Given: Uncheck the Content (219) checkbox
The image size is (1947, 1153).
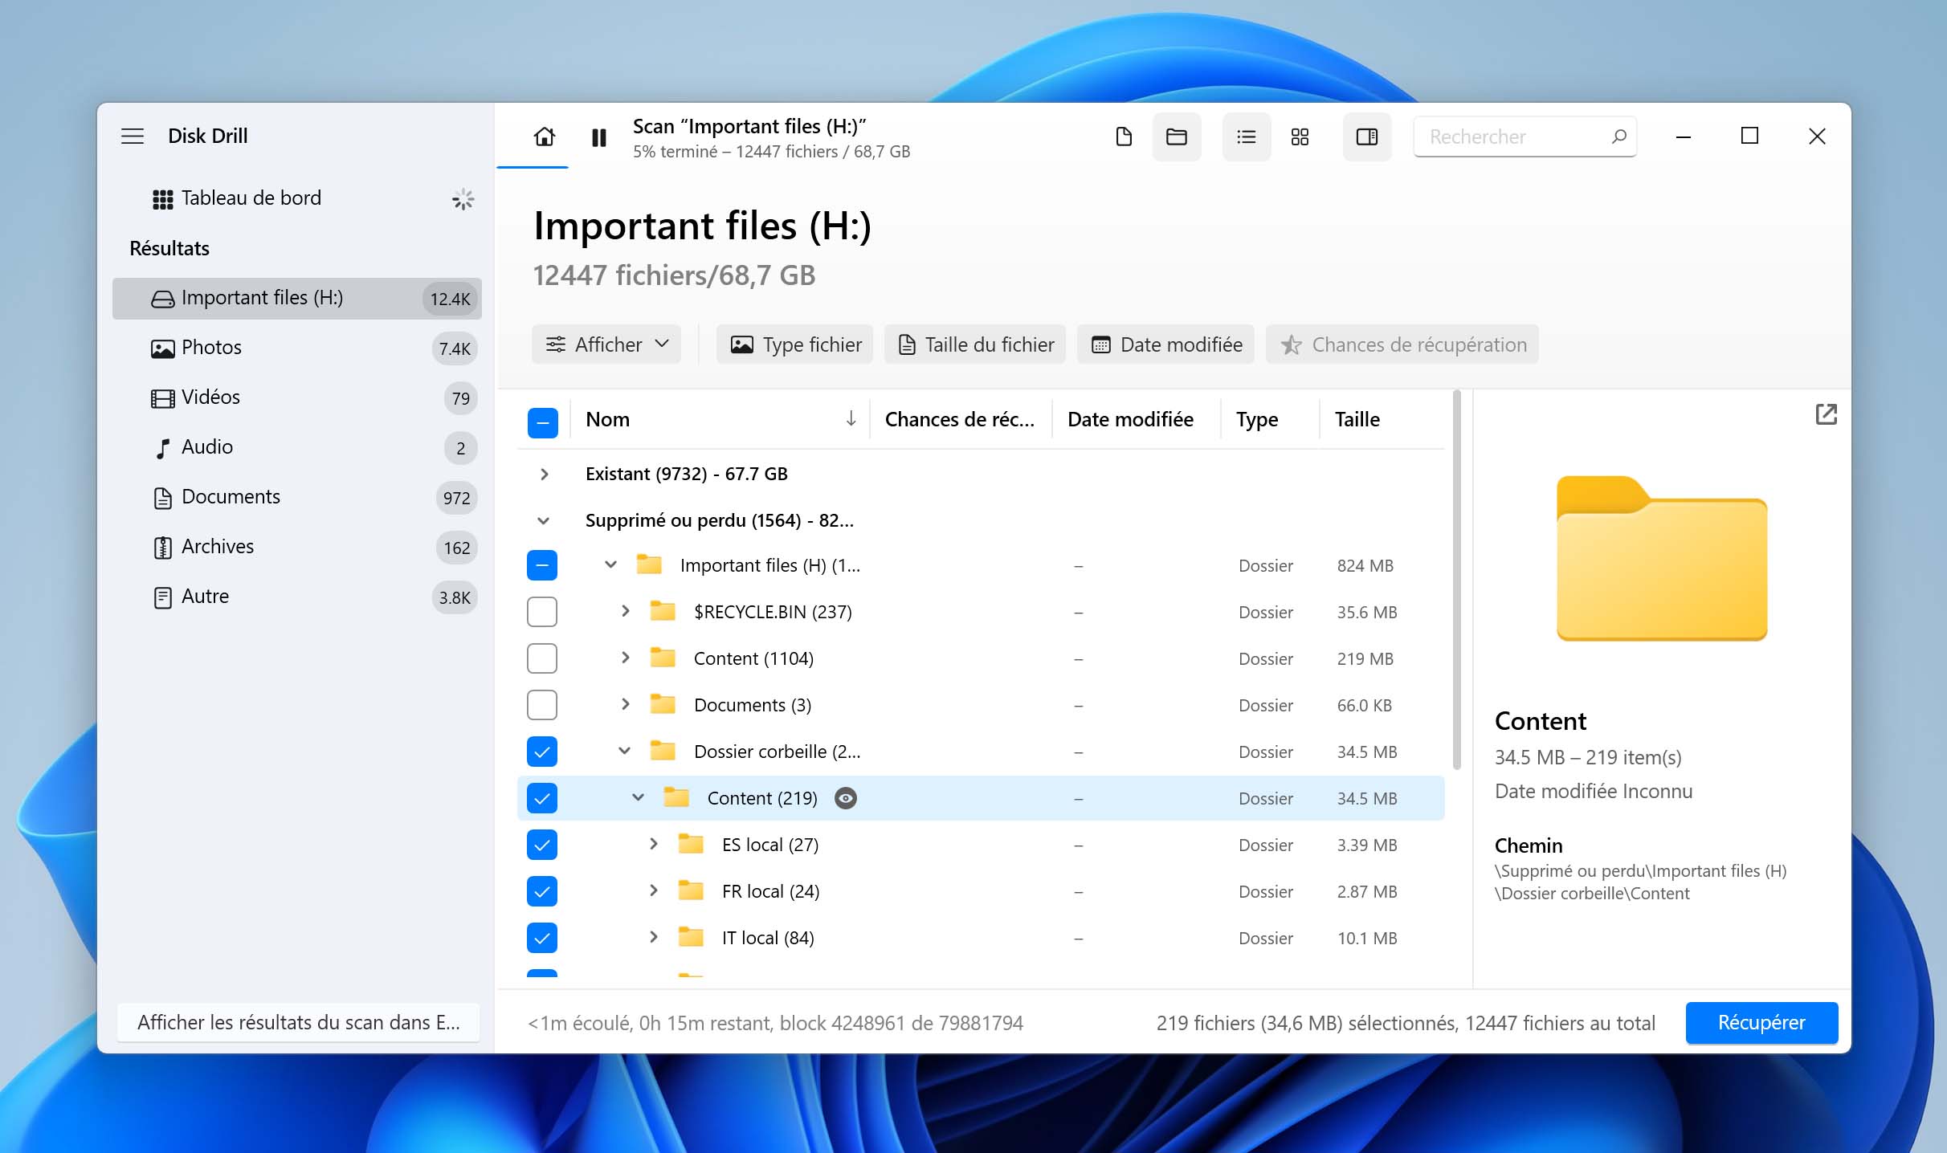Looking at the screenshot, I should (x=542, y=798).
